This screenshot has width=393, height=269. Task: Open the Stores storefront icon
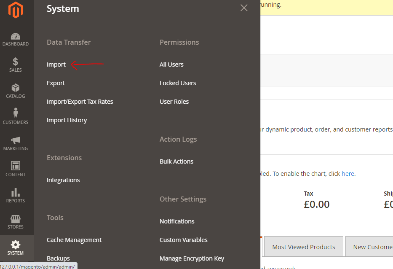tap(16, 219)
